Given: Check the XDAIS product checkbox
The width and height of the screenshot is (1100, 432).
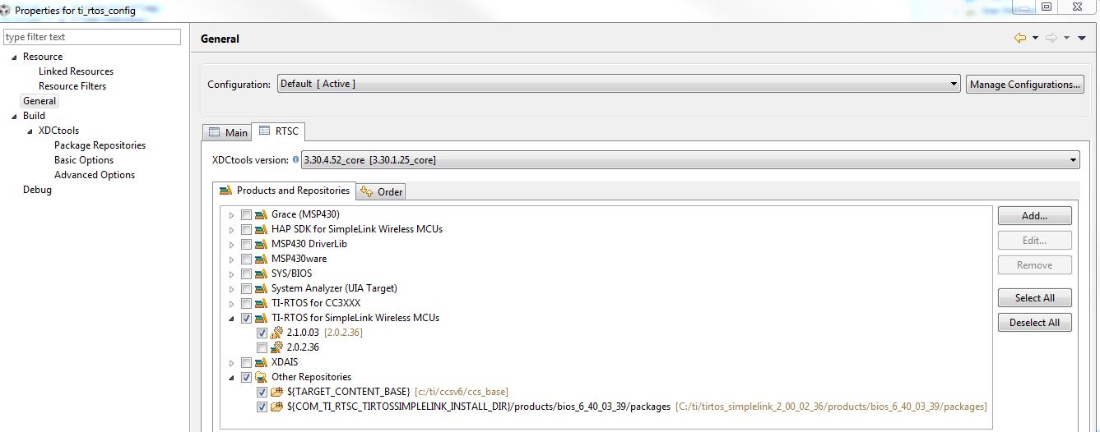Looking at the screenshot, I should coord(246,362).
